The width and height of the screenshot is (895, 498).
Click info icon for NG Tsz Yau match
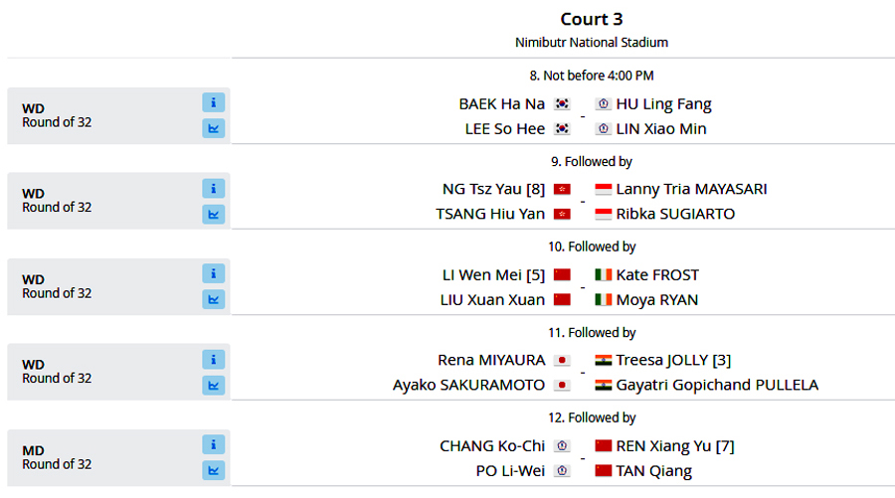213,188
